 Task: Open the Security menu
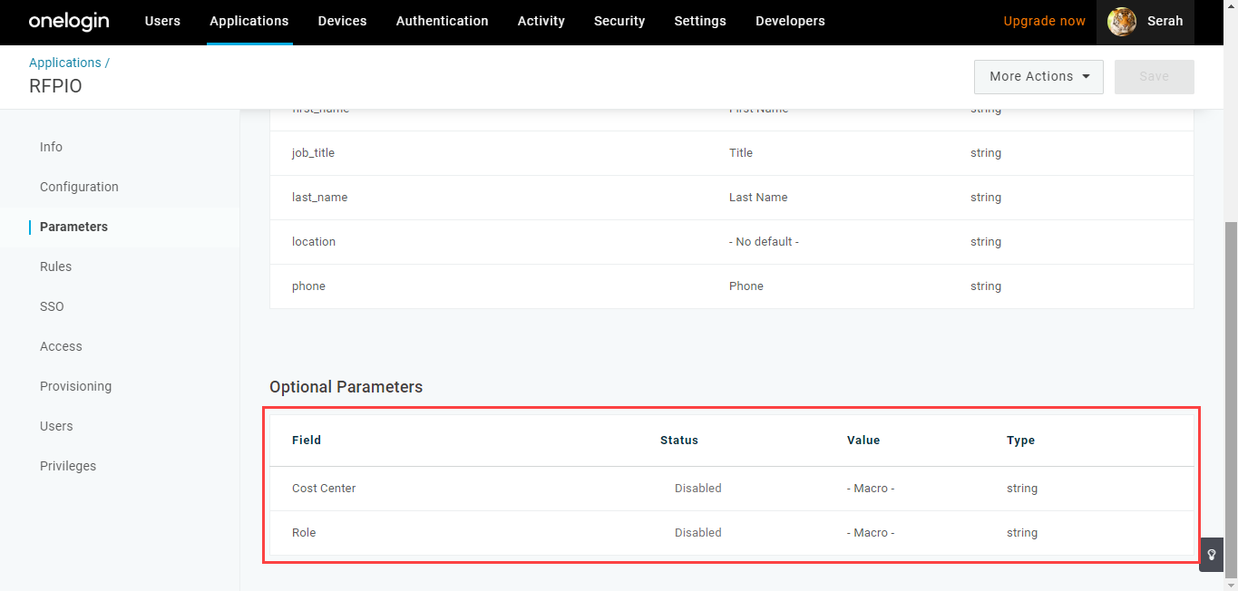pos(619,21)
